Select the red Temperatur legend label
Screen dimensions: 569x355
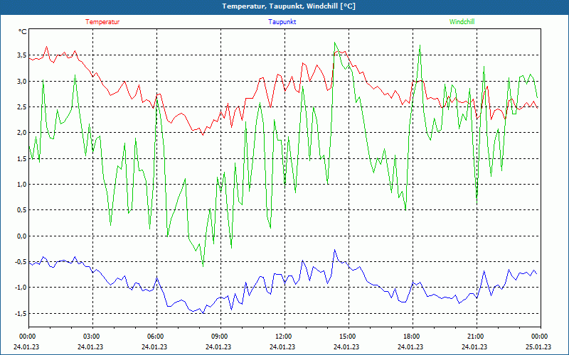coord(102,22)
